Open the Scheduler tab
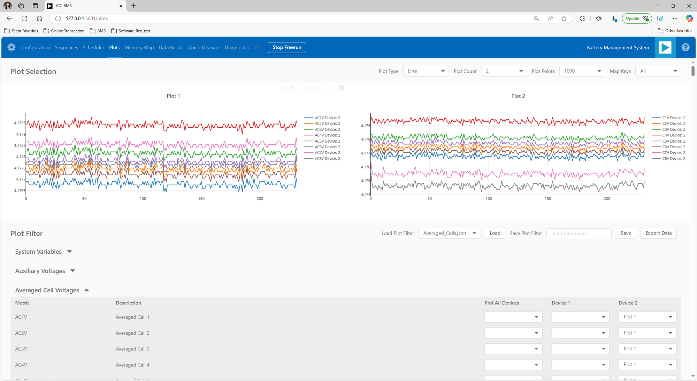 point(93,47)
